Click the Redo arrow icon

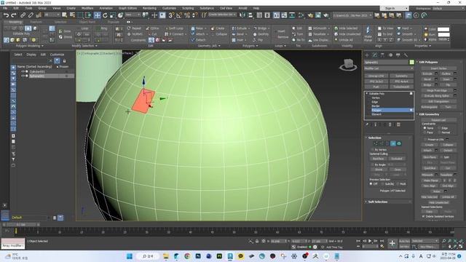coord(14,15)
